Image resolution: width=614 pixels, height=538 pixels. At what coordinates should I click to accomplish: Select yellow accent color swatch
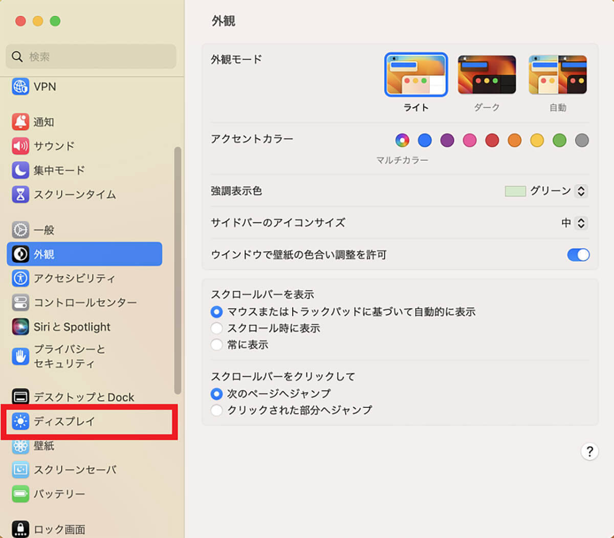point(537,140)
